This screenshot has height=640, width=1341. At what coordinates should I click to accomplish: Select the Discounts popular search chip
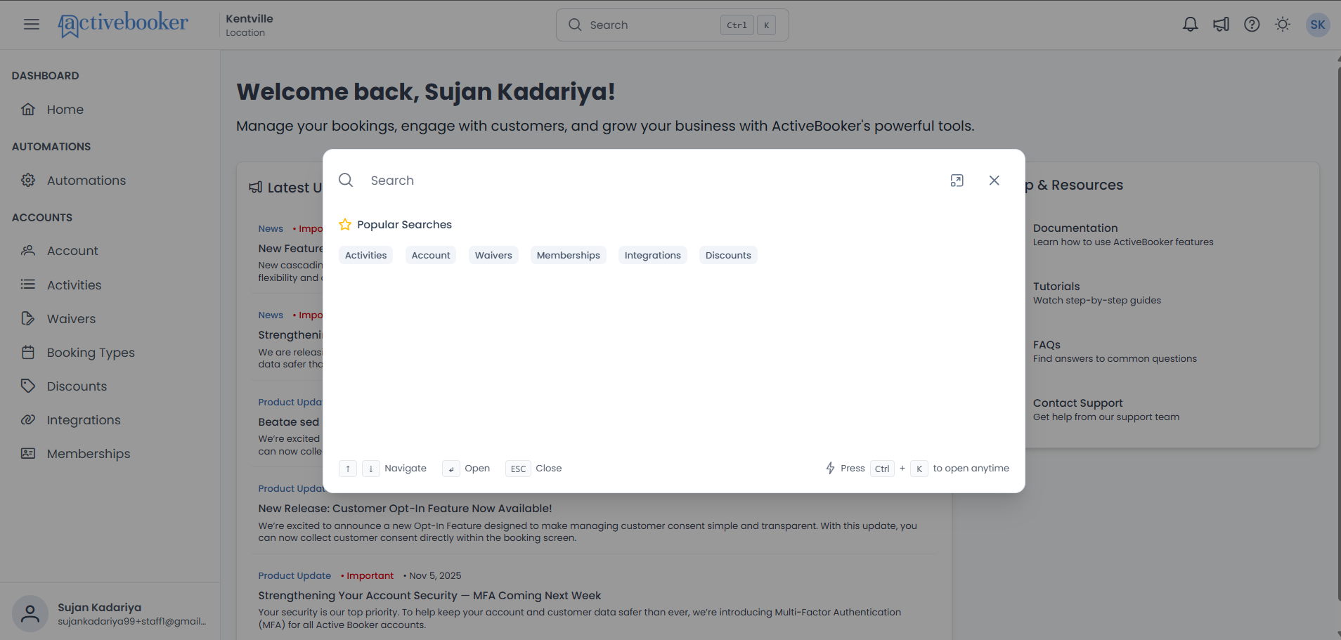click(728, 255)
